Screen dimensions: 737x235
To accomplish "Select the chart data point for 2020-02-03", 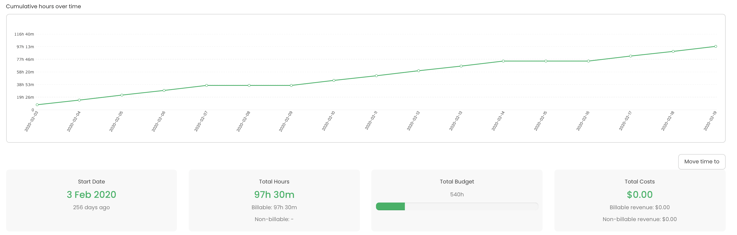I will (37, 105).
